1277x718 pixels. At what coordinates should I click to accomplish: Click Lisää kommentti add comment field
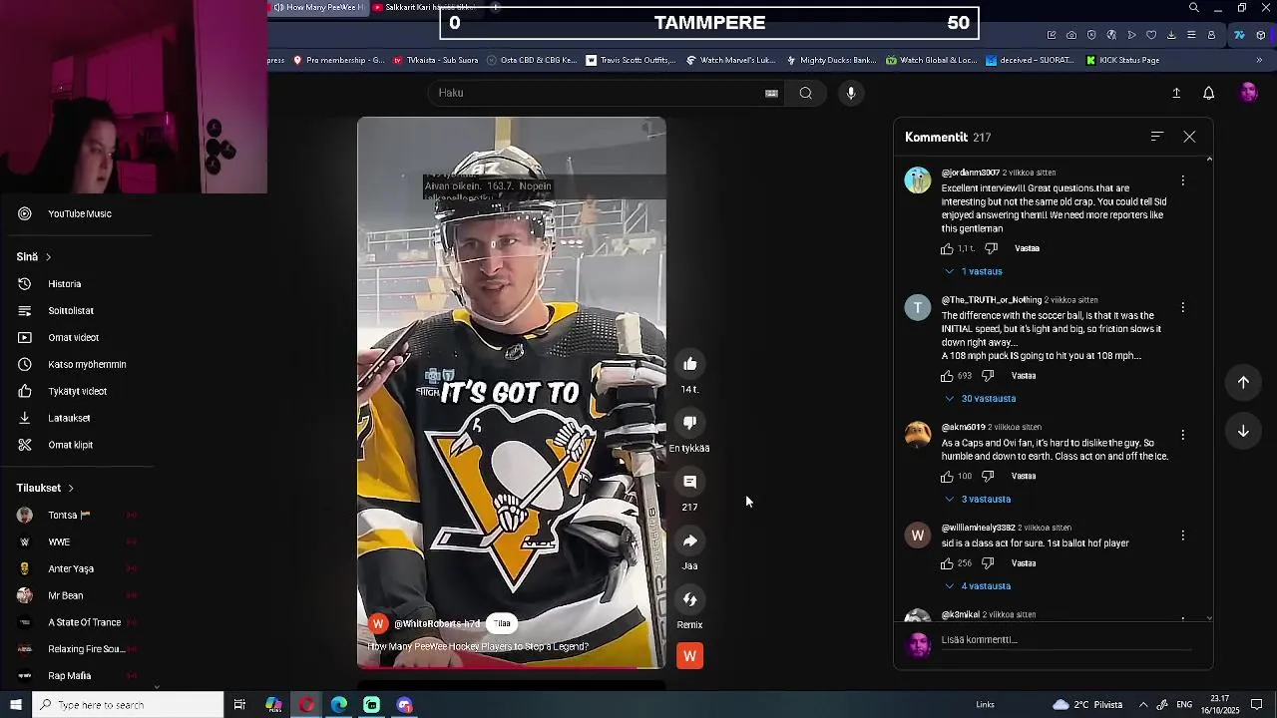click(x=1065, y=640)
